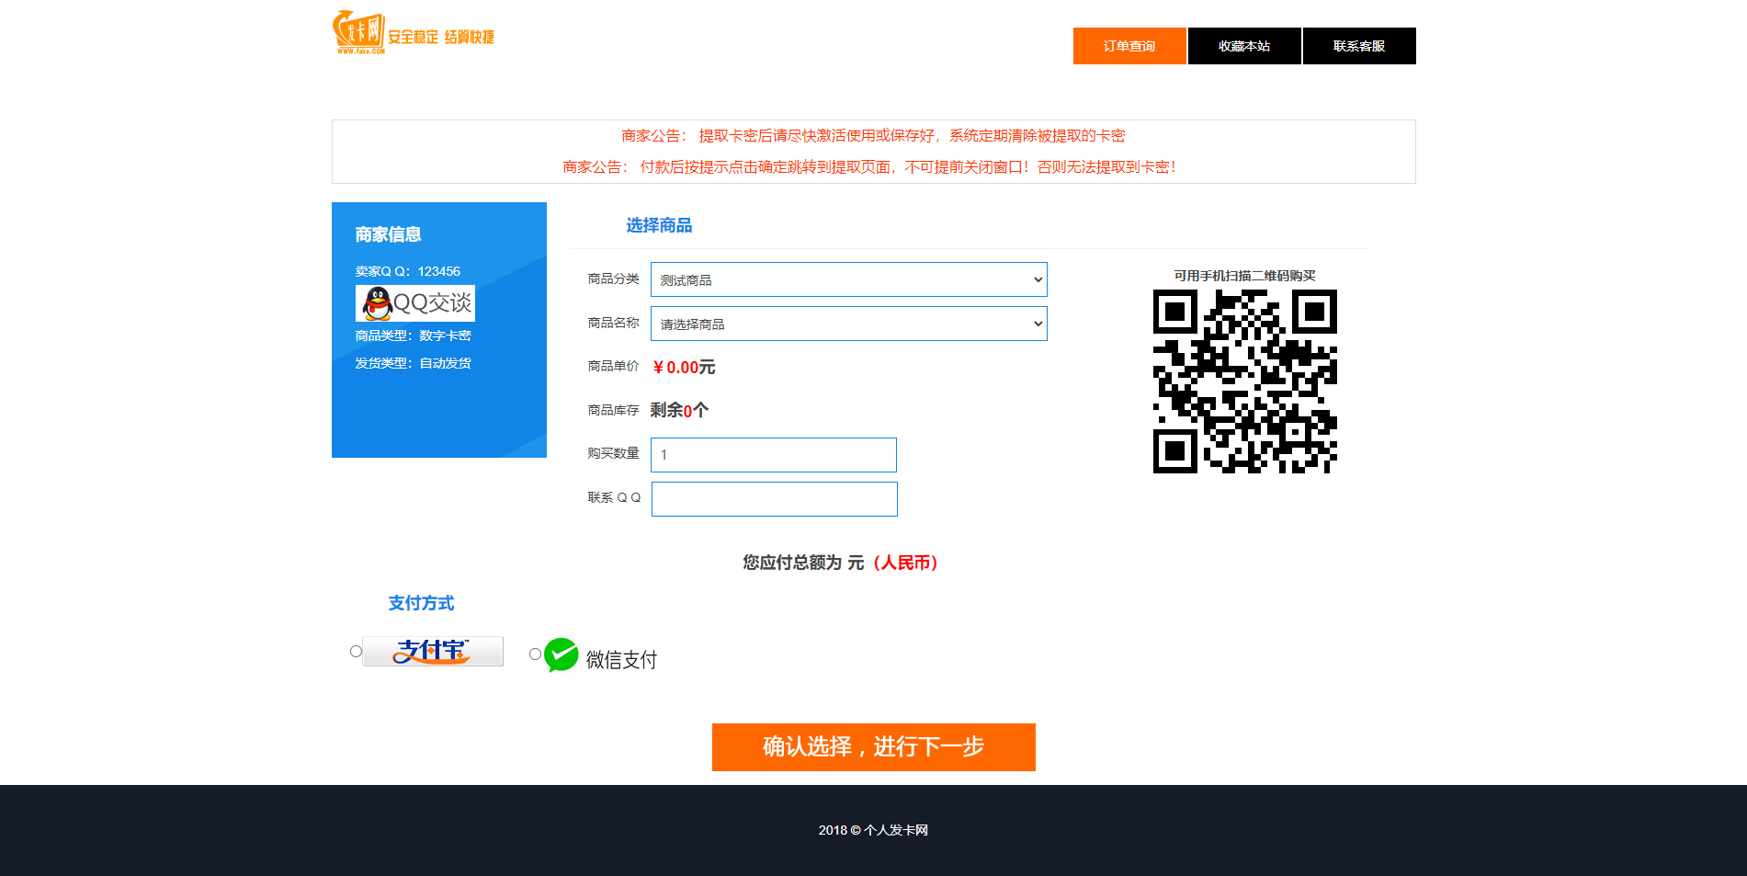
Task: Open the 商品名称 product name dropdown
Action: coord(847,323)
